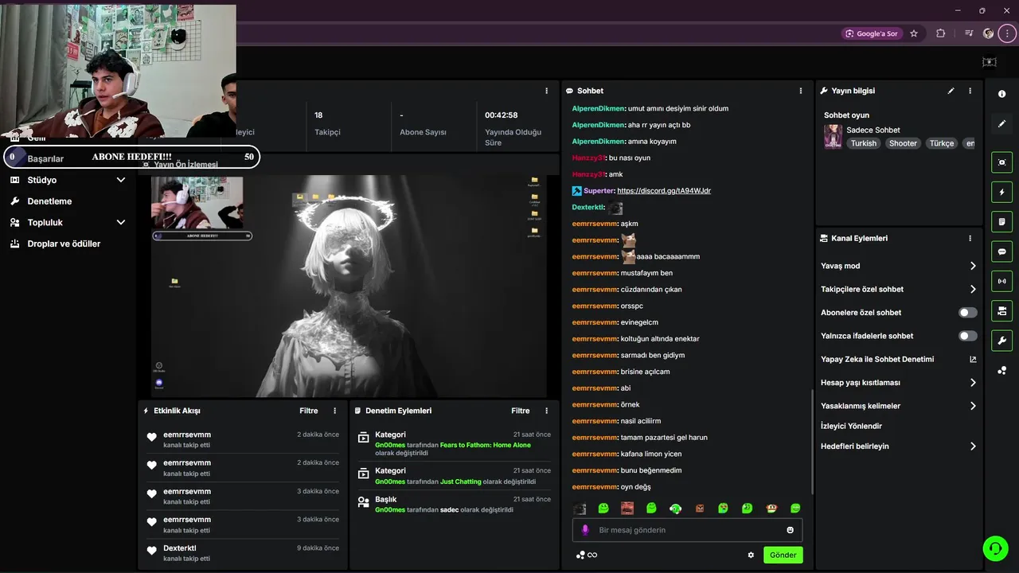Screen dimensions: 1019x573
Task: Open the Chrome profile avatar
Action: pos(989,33)
